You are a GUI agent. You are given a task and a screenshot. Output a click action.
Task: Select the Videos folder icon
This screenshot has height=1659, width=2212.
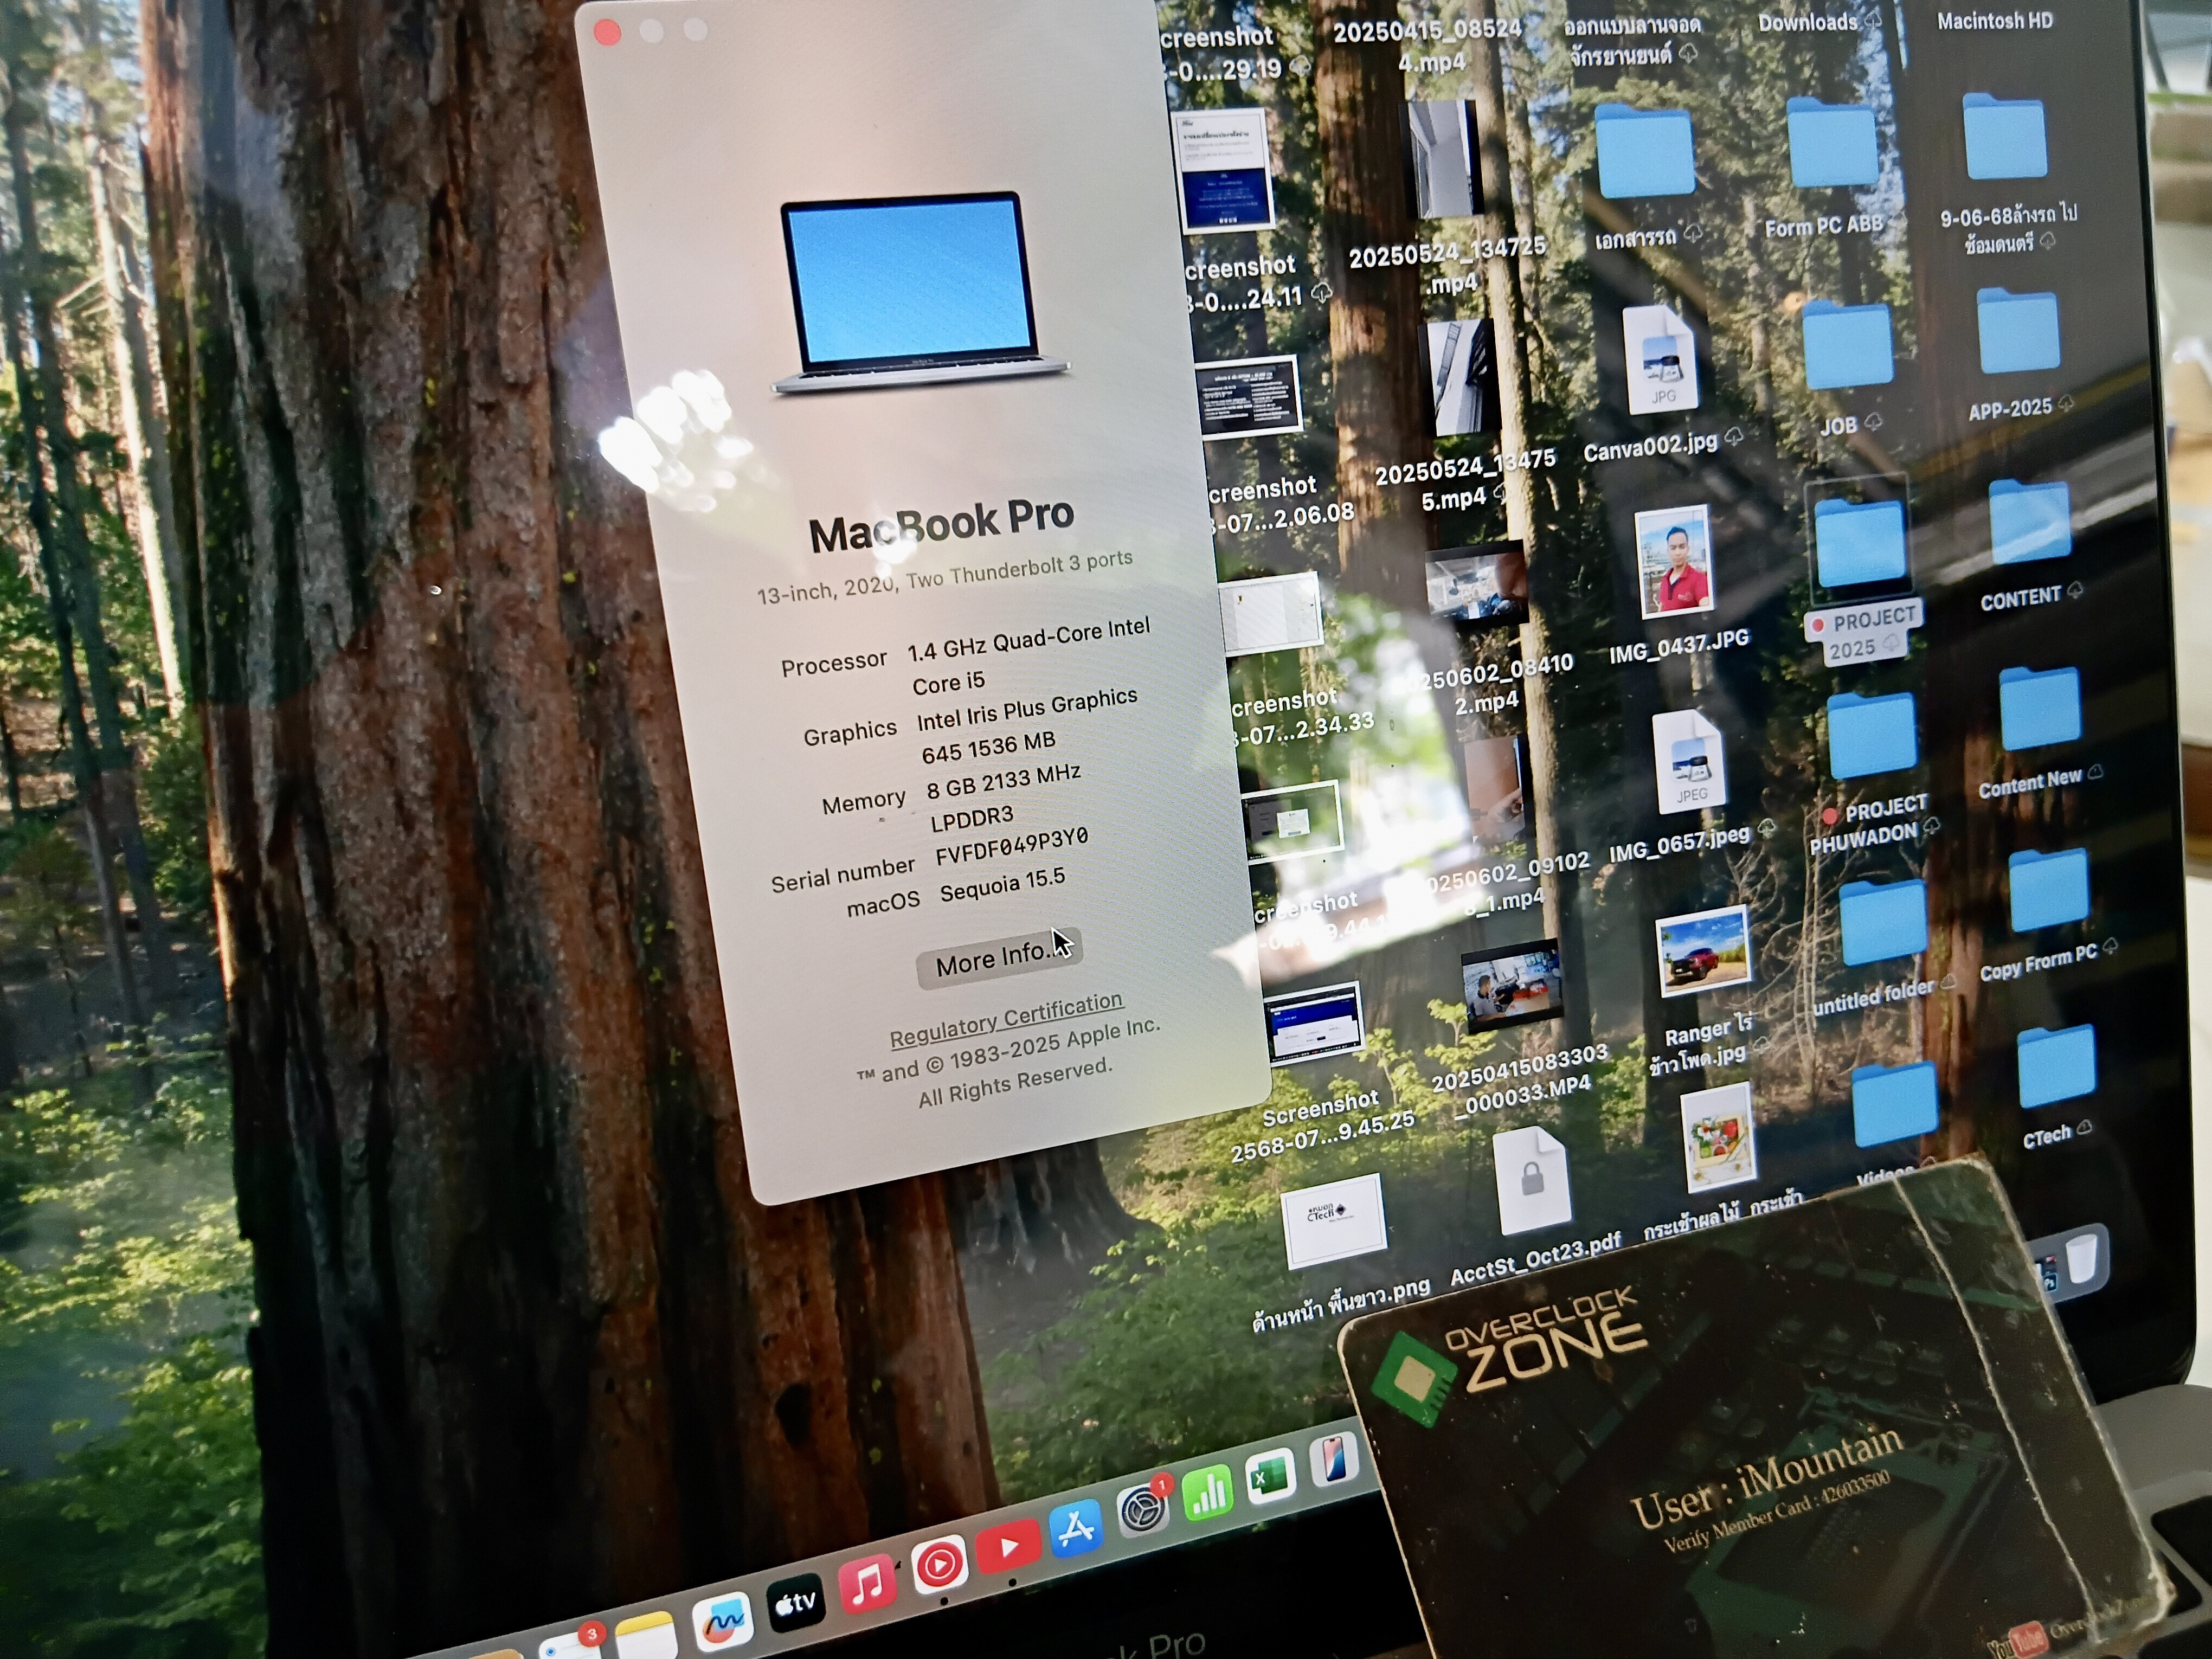1894,1104
